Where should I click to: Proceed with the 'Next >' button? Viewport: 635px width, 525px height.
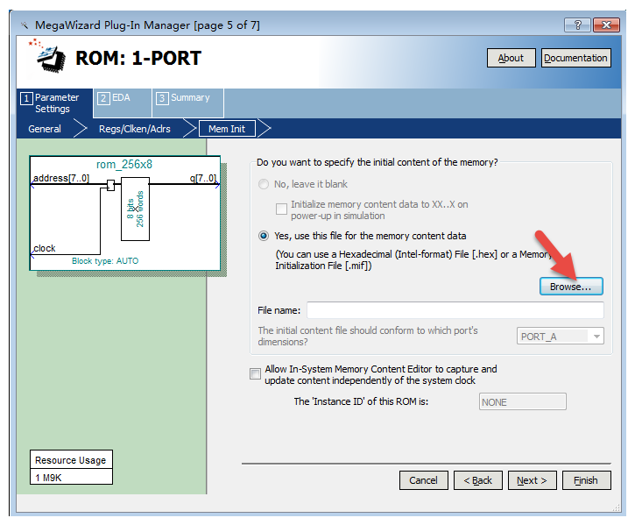click(533, 480)
